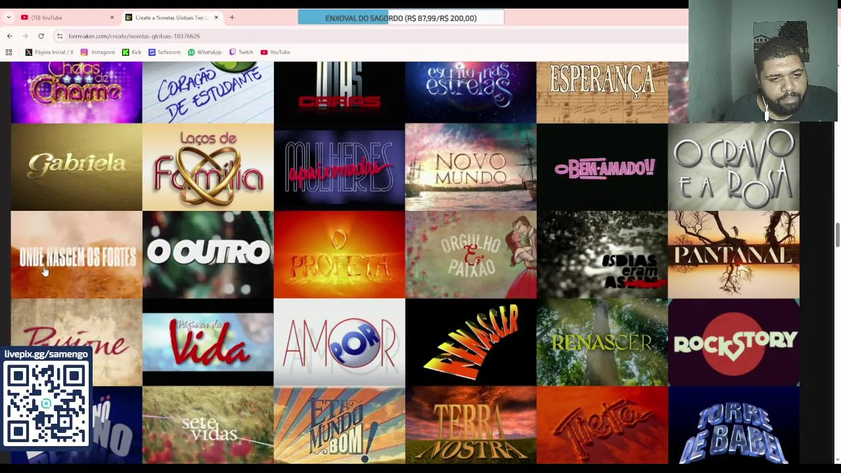Close the YouTube tab
The width and height of the screenshot is (841, 473).
112,18
